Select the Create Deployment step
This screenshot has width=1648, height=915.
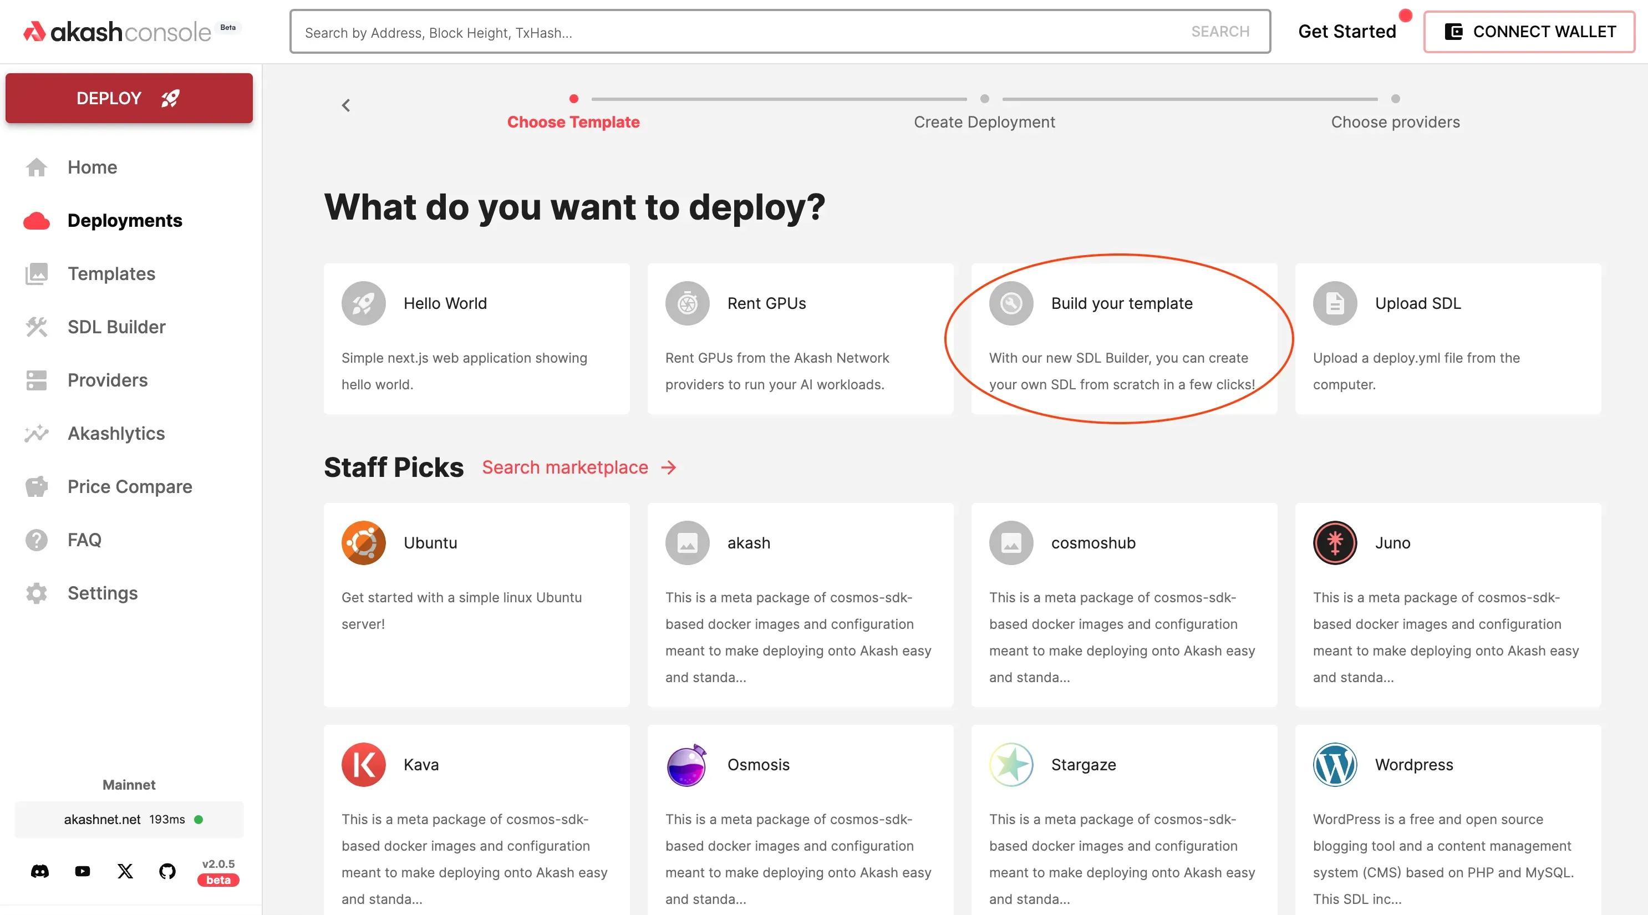point(984,121)
